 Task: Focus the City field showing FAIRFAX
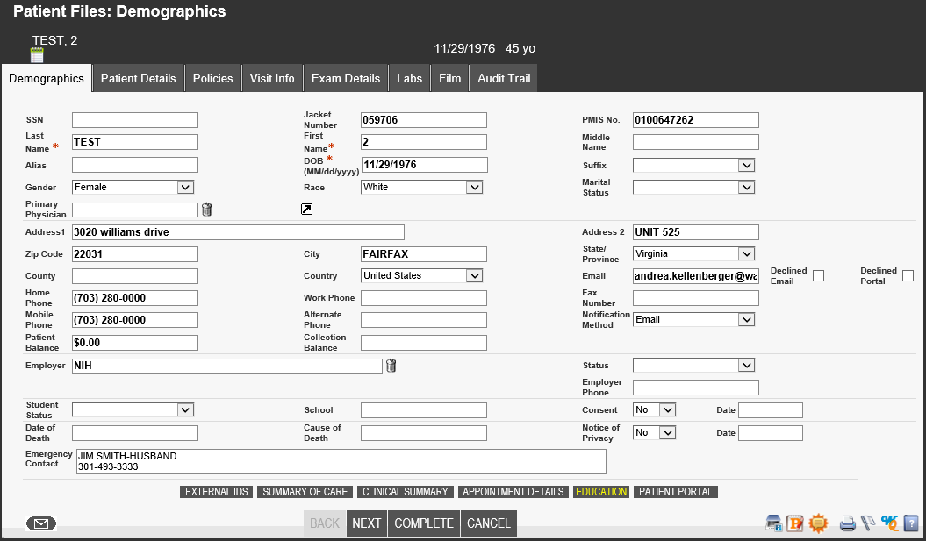coord(424,253)
